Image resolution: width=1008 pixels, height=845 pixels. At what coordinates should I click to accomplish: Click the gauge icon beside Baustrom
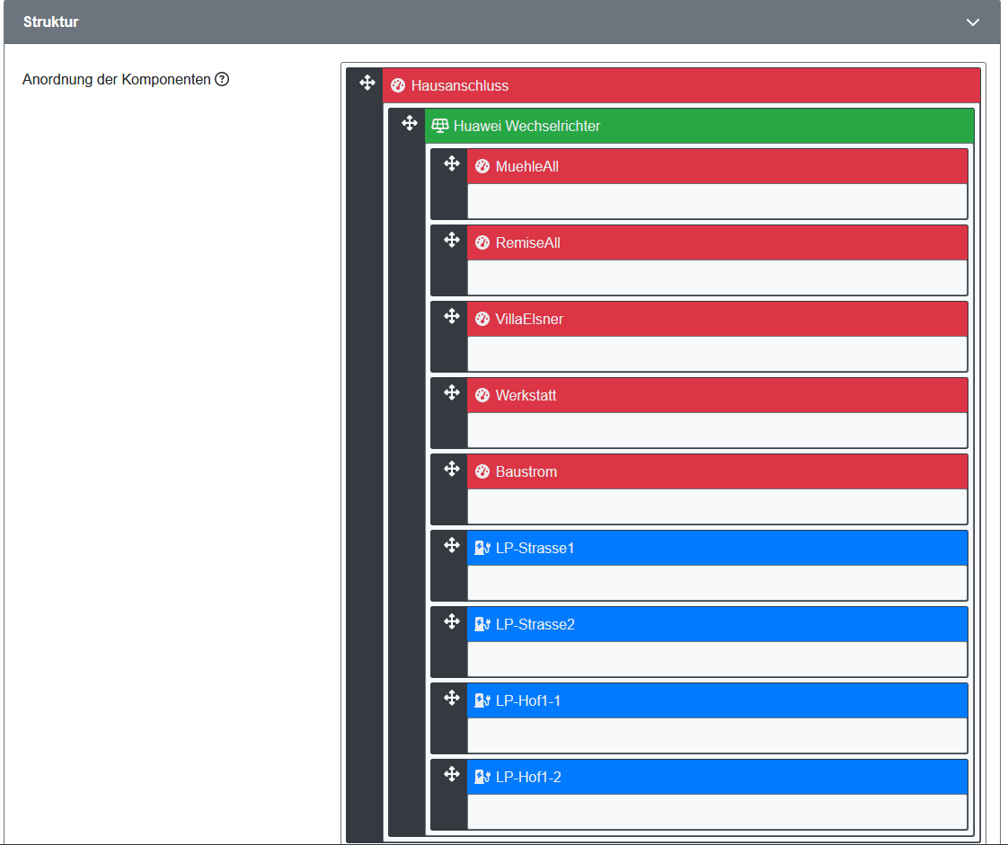tap(482, 471)
